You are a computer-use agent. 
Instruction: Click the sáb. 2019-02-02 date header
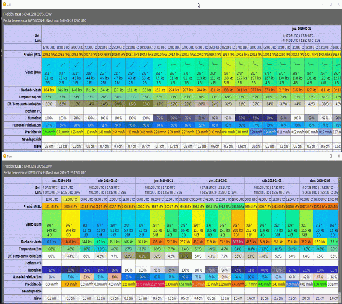[272, 180]
